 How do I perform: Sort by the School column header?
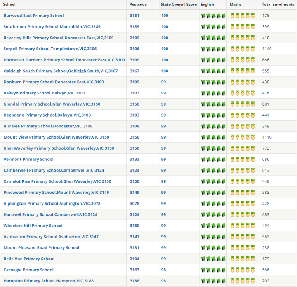[9, 5]
